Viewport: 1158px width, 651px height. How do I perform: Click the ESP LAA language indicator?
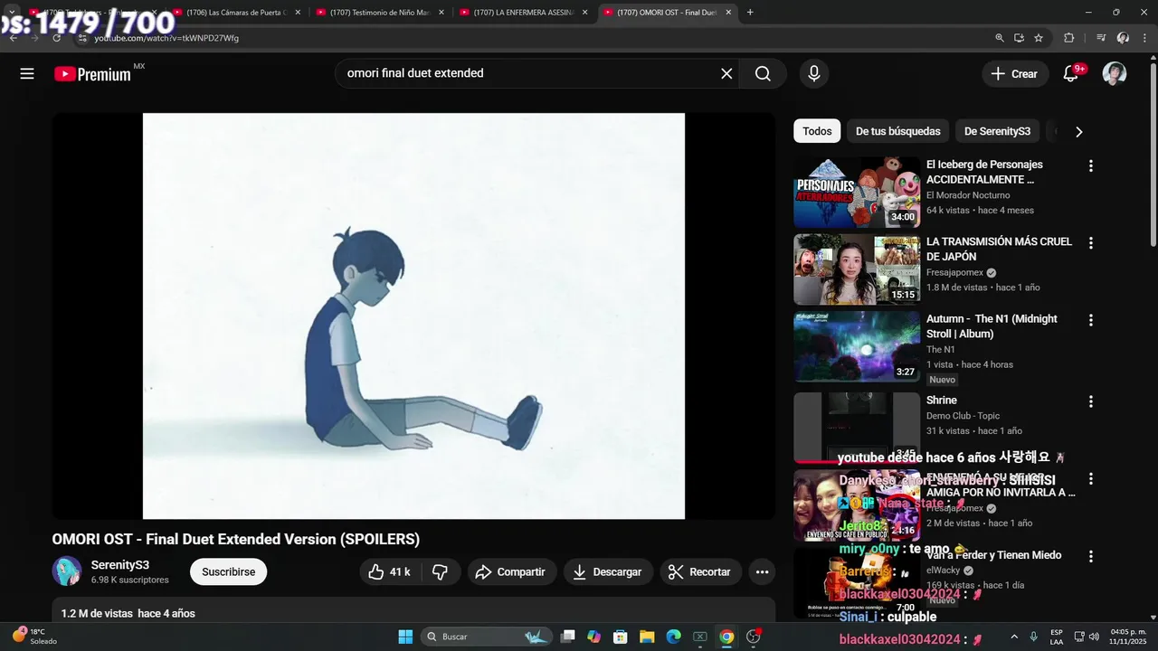pos(1057,637)
